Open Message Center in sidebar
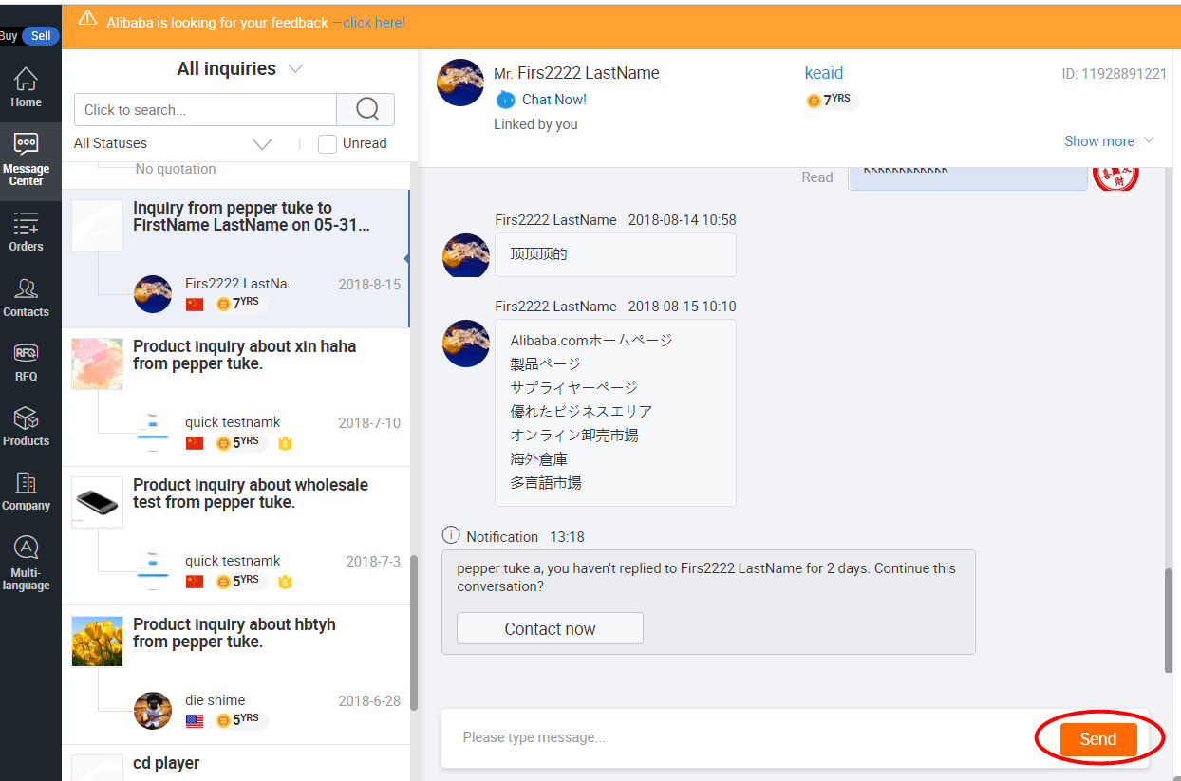Screen dimensions: 1181x781 point(27,159)
